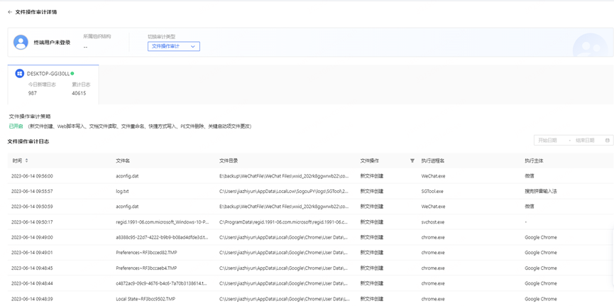Select Preferences~RF3bcced82.TMP file name
The image size is (614, 306).
pyautogui.click(x=147, y=252)
